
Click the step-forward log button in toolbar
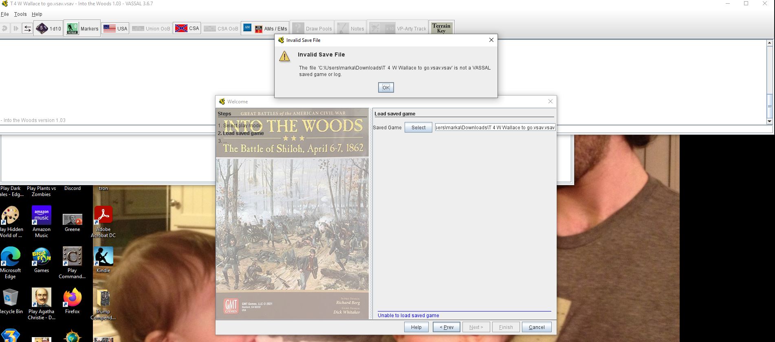[x=16, y=28]
